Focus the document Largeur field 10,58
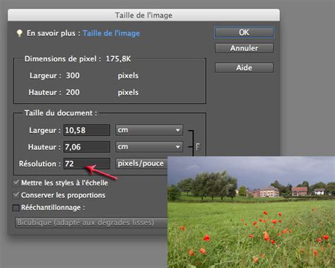 87,130
